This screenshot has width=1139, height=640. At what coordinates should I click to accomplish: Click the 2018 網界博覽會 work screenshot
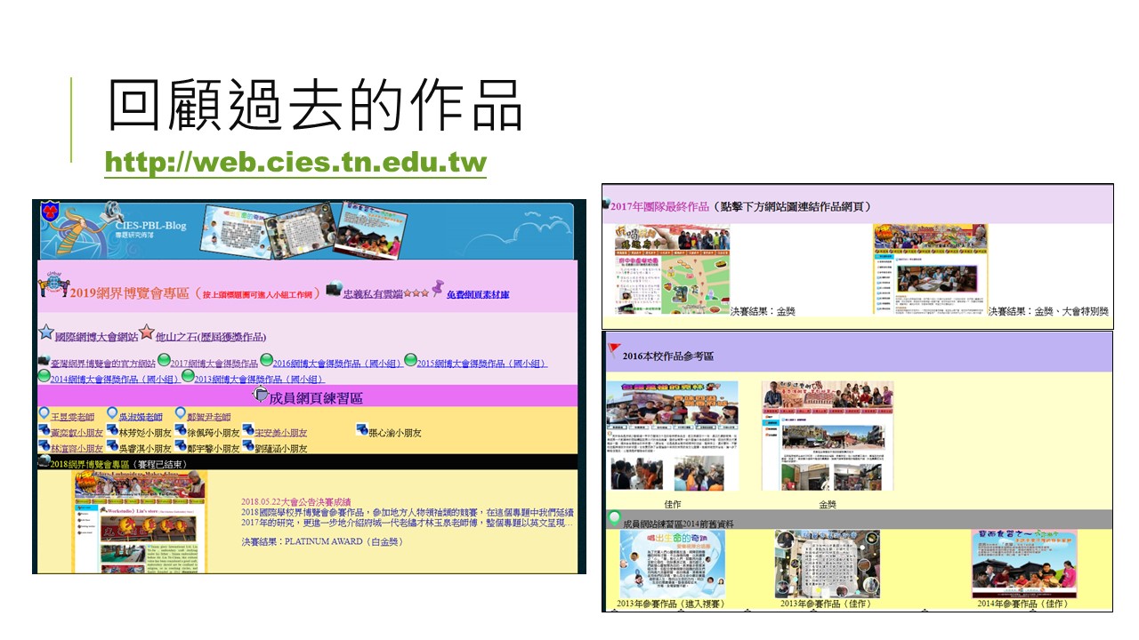[140, 521]
